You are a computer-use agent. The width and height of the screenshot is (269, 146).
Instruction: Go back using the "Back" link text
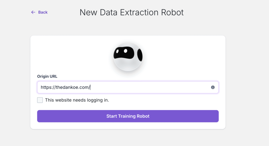point(43,12)
